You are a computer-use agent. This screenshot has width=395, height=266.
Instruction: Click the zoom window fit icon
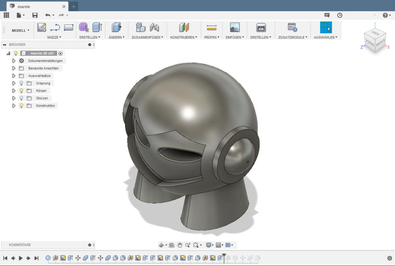tap(196, 245)
